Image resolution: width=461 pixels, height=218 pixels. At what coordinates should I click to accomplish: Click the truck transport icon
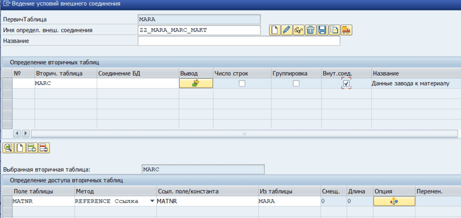coord(346,30)
